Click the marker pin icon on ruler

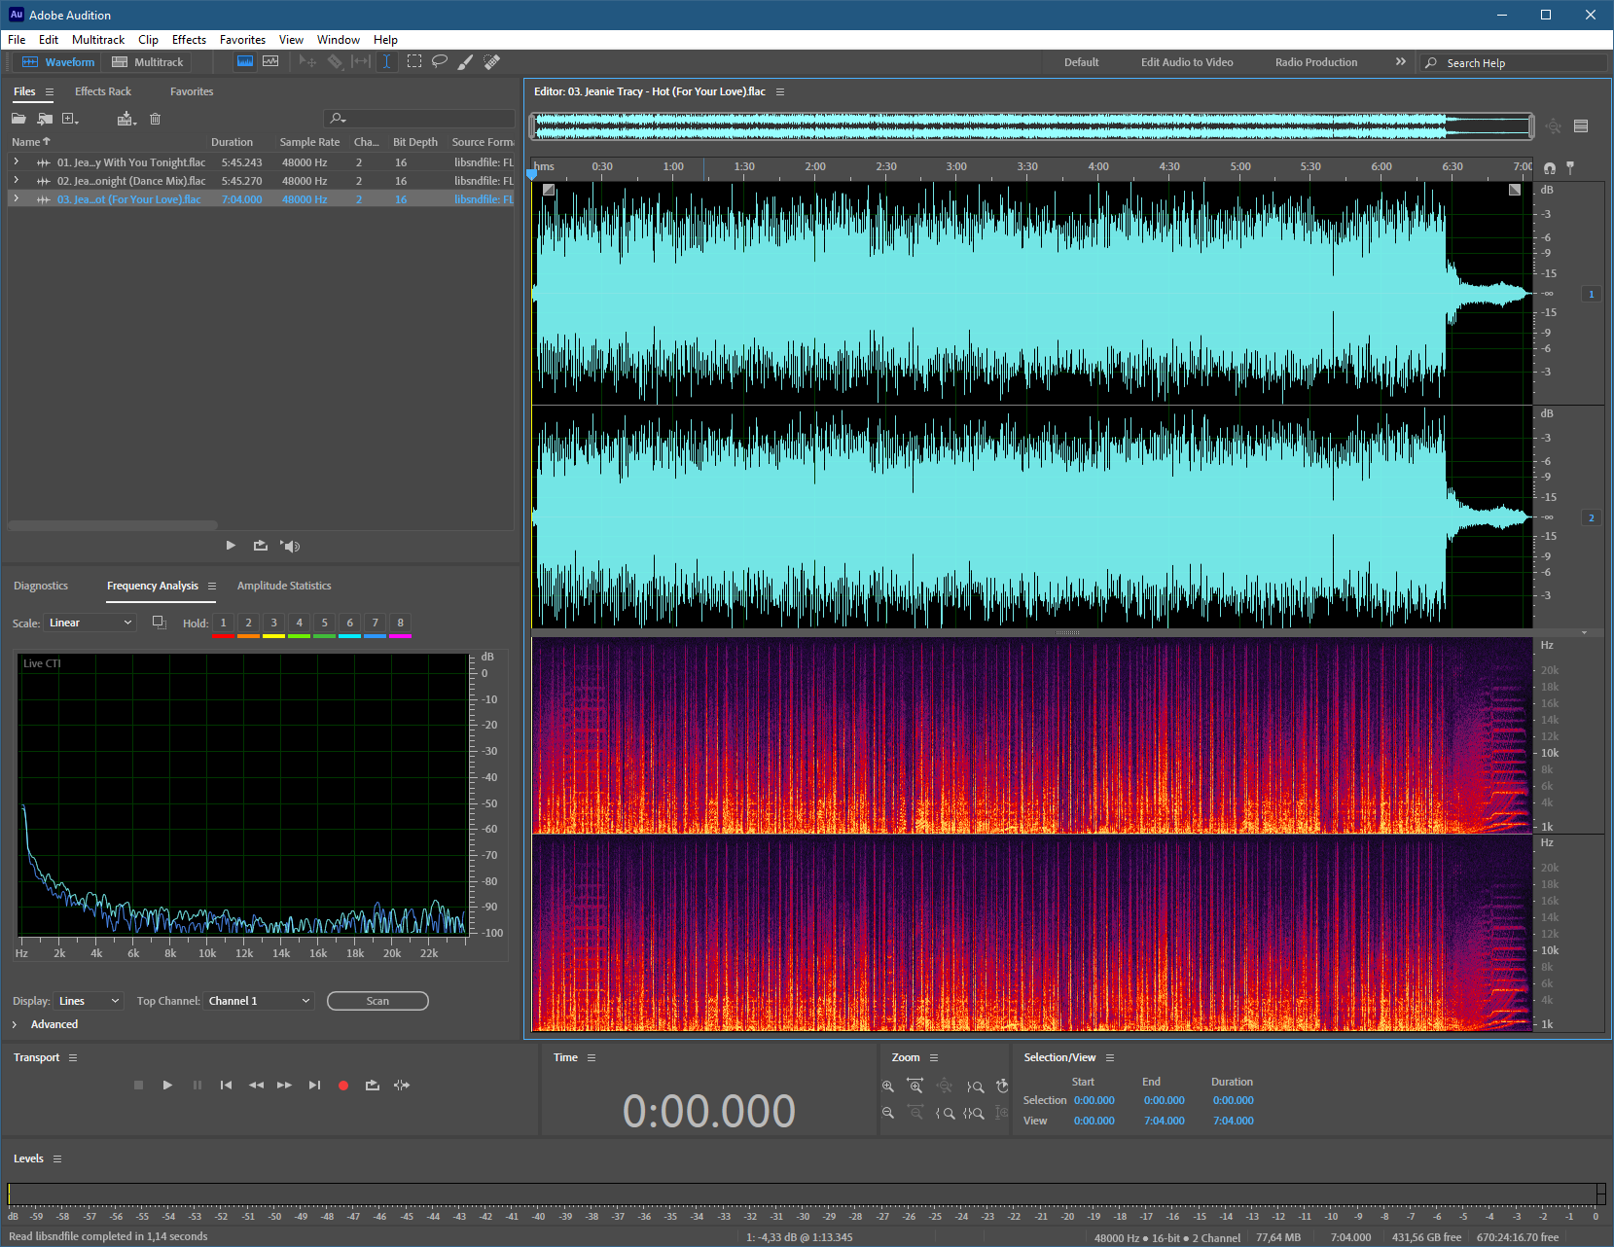point(1570,167)
